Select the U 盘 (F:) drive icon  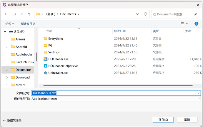click(x=11, y=32)
